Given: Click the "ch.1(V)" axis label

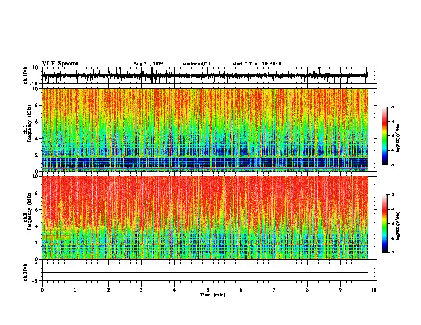Looking at the screenshot, I should [x=25, y=75].
